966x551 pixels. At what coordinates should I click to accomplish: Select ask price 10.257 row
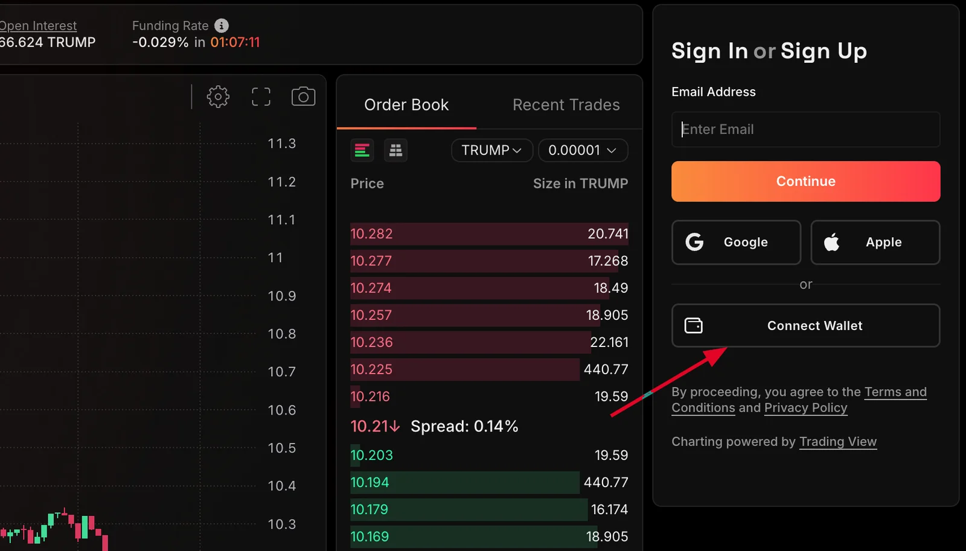coord(489,316)
